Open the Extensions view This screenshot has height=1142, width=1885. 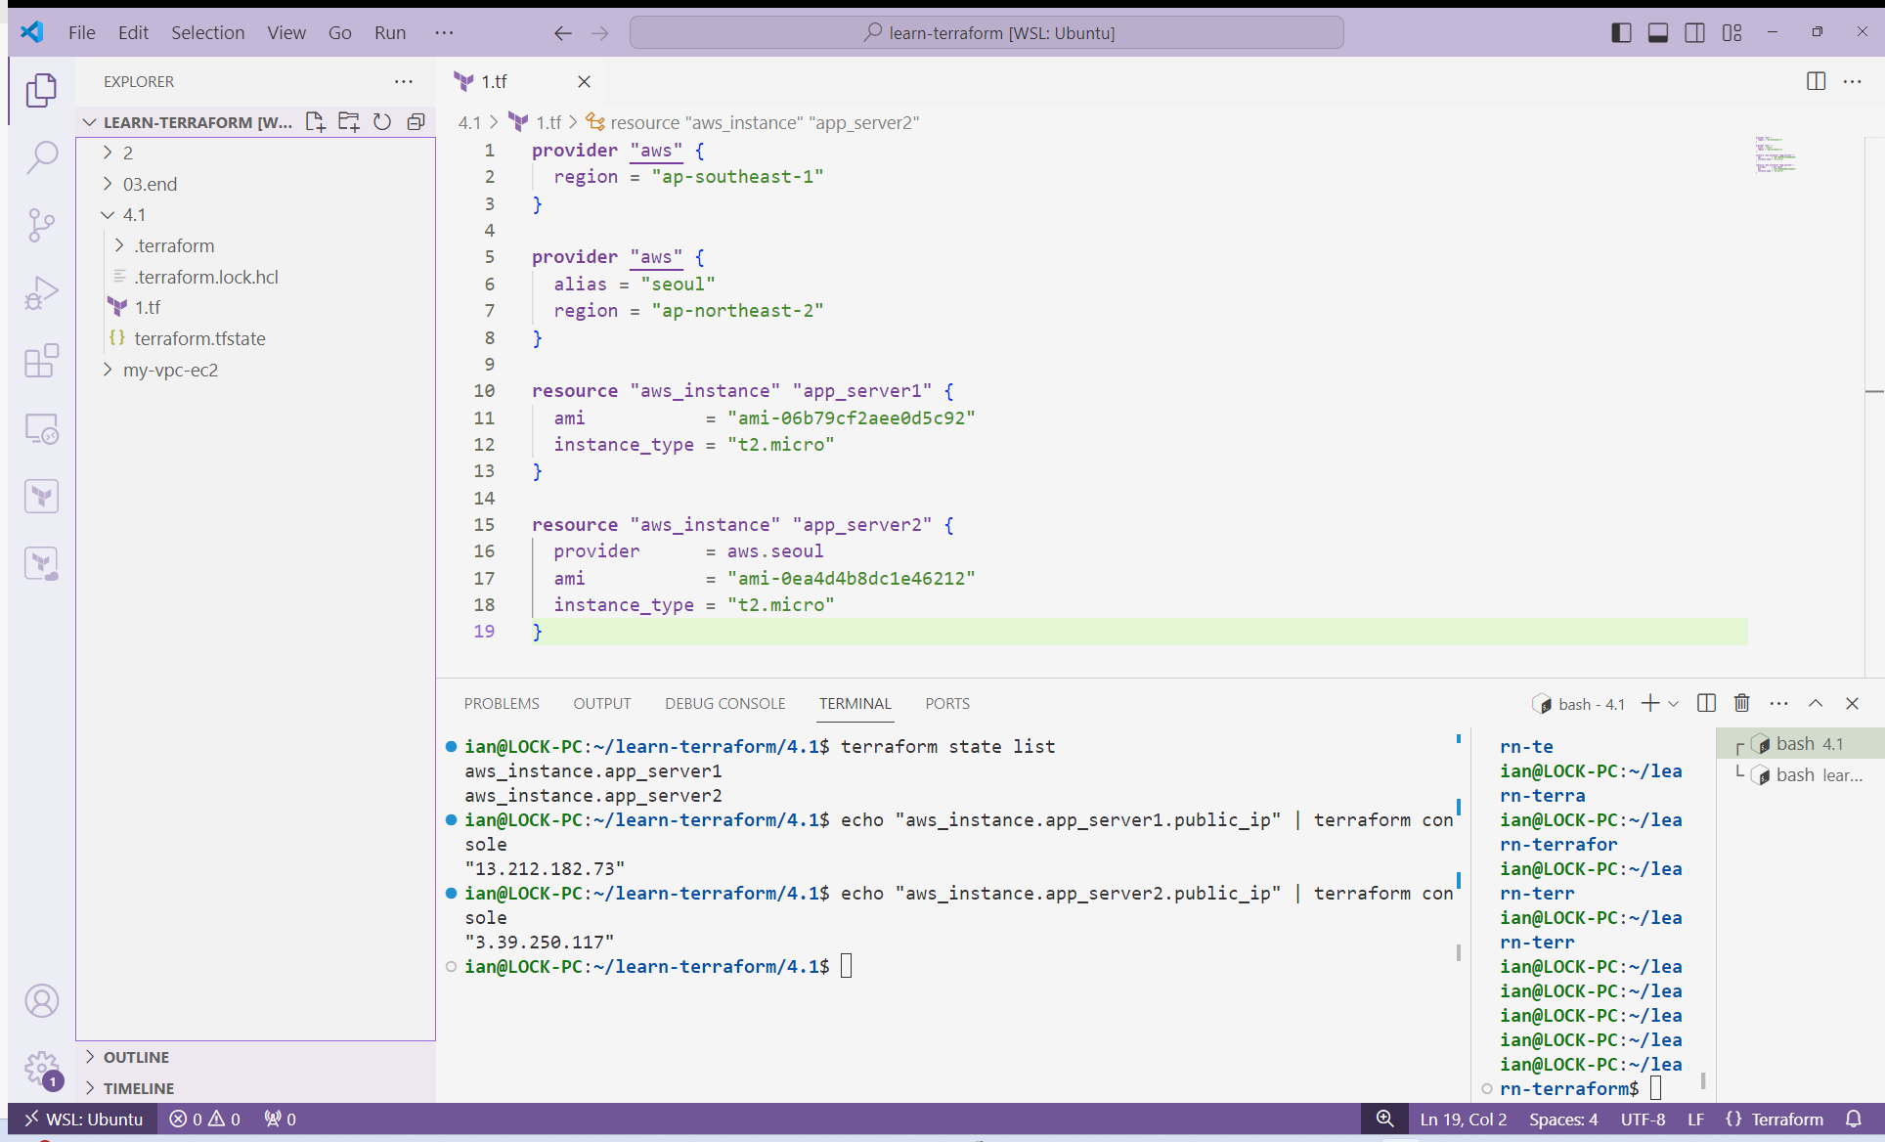tap(41, 361)
